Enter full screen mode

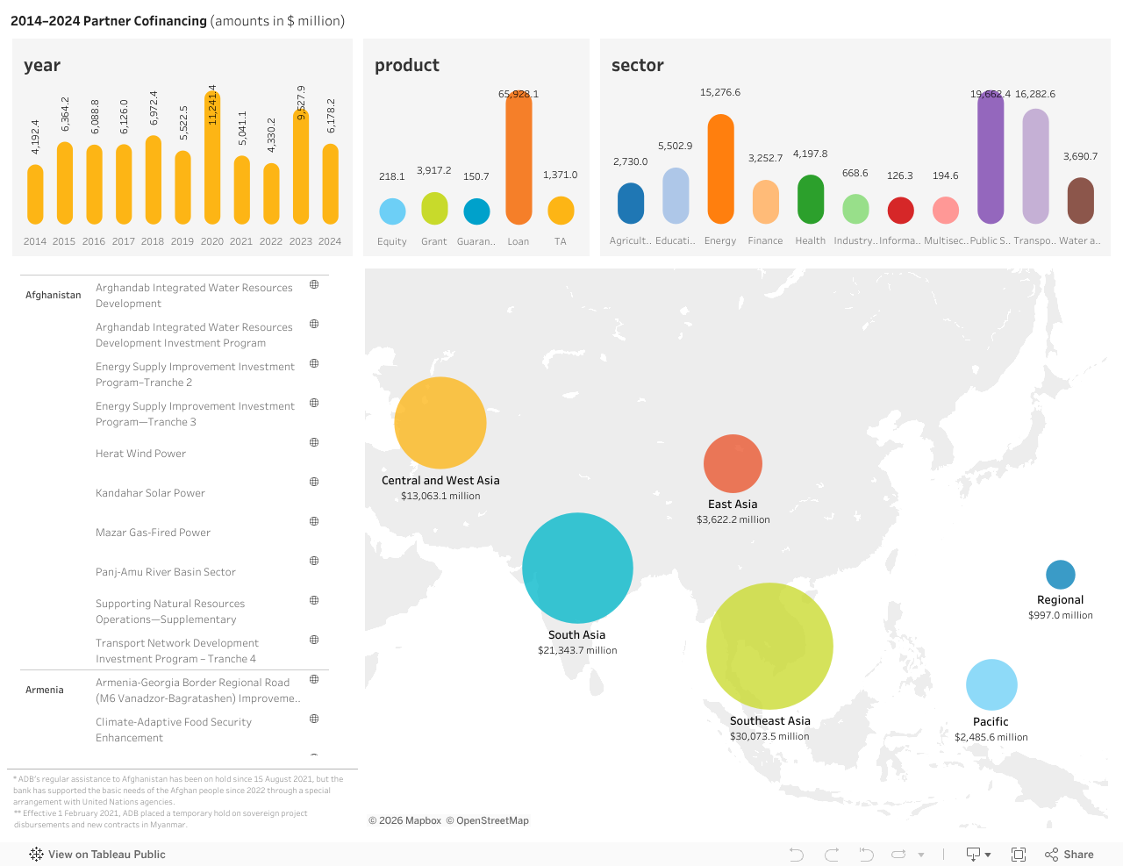coord(1019,855)
